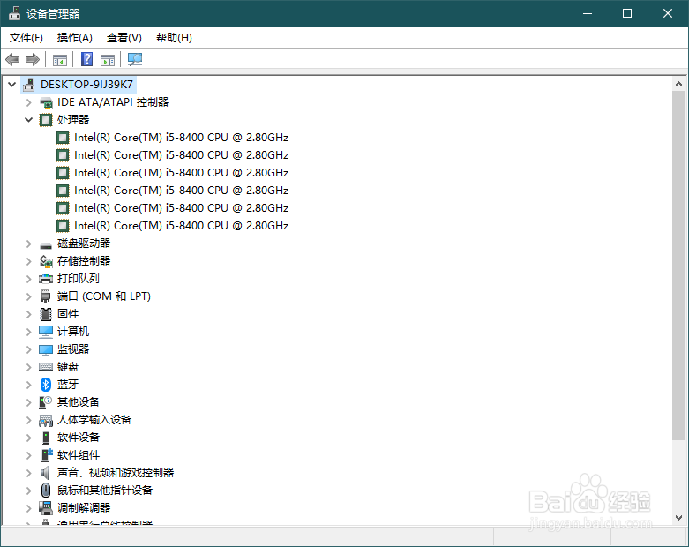Viewport: 689px width, 547px height.
Task: Click the 蓝牙 Bluetooth icon
Action: (x=46, y=385)
